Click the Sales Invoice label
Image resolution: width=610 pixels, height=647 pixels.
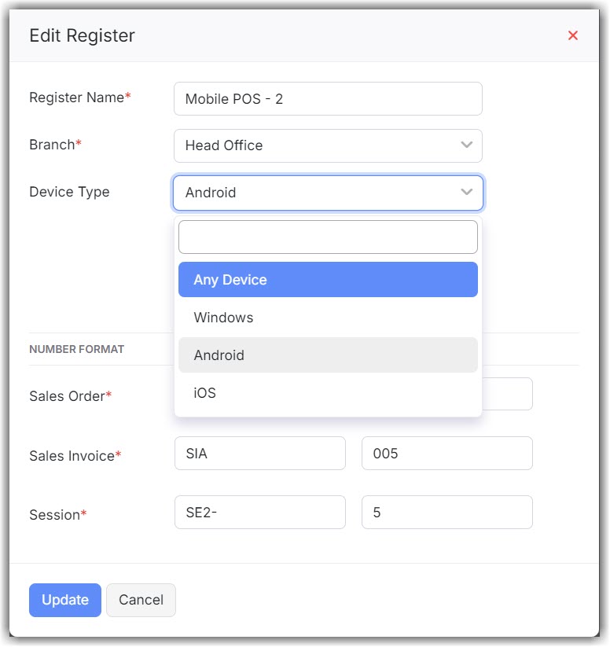72,456
